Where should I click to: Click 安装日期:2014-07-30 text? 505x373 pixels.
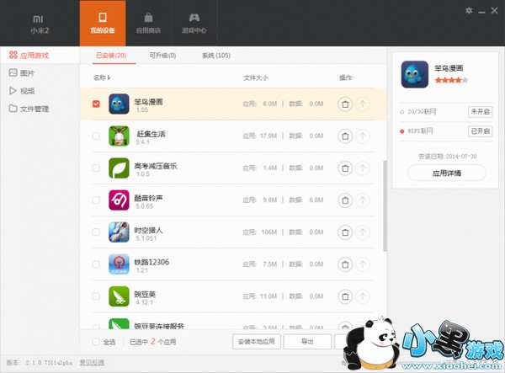pos(448,157)
